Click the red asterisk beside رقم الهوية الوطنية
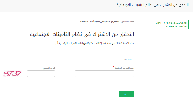 [113, 67]
